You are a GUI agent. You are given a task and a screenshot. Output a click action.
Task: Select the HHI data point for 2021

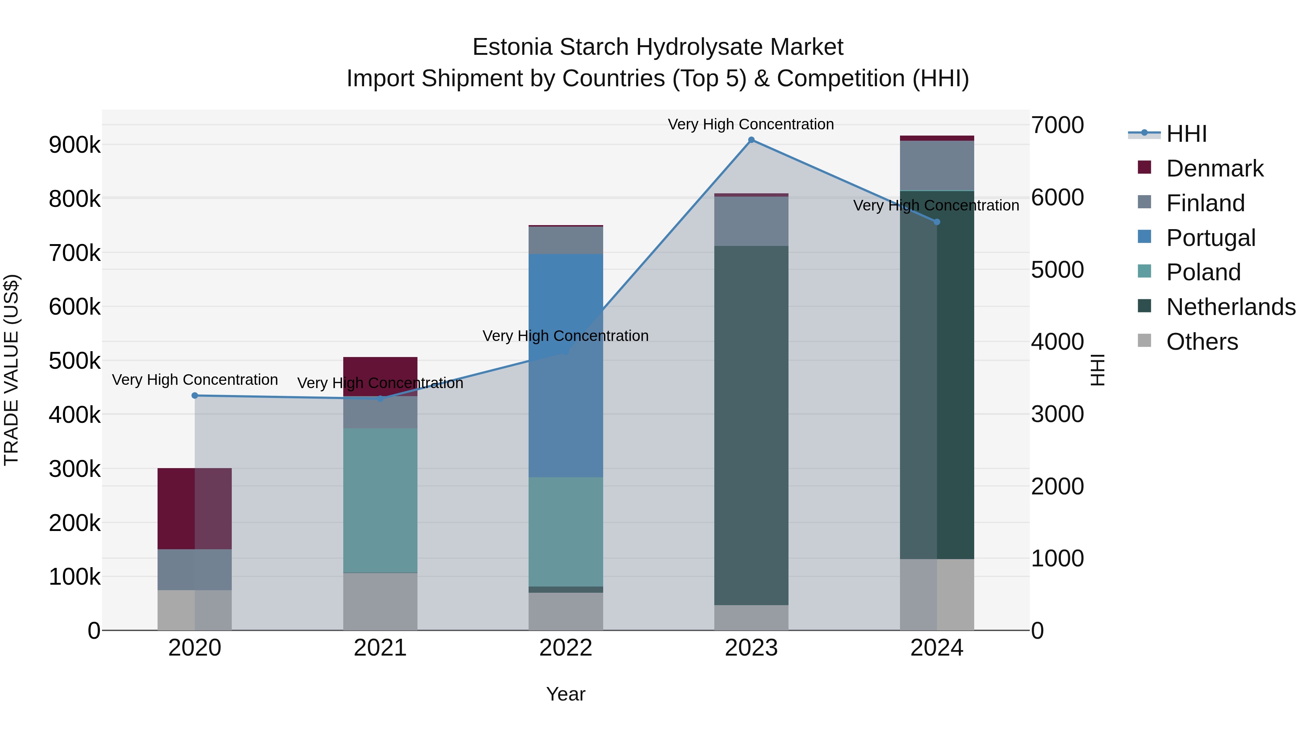tap(380, 398)
